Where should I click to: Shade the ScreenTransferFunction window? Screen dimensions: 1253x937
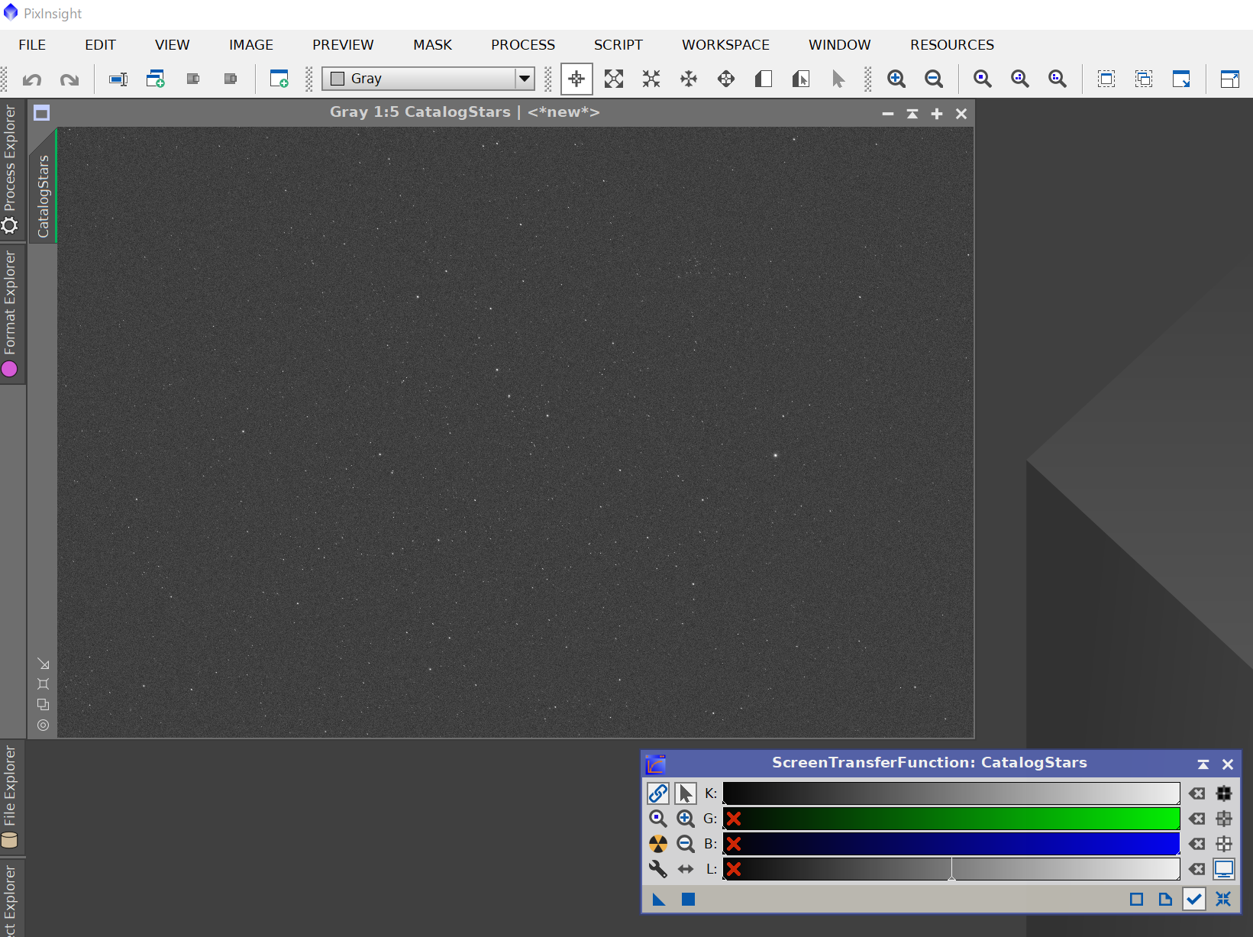pyautogui.click(x=1203, y=764)
